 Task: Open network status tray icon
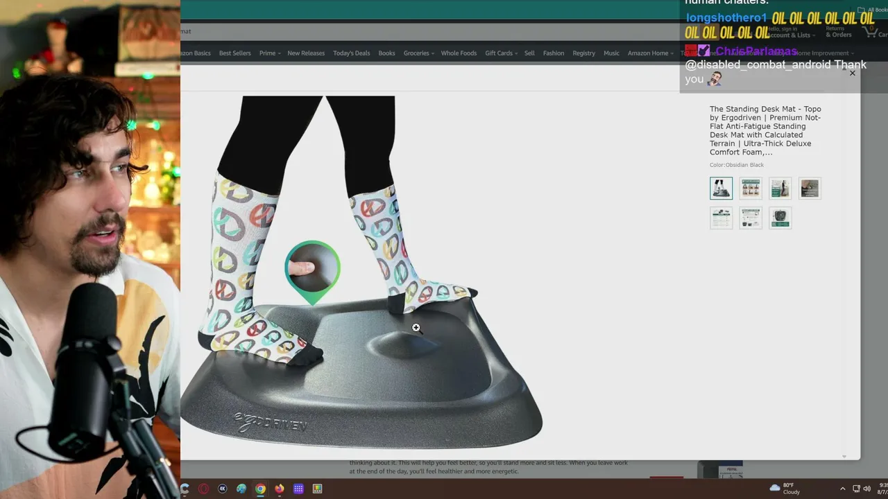856,489
